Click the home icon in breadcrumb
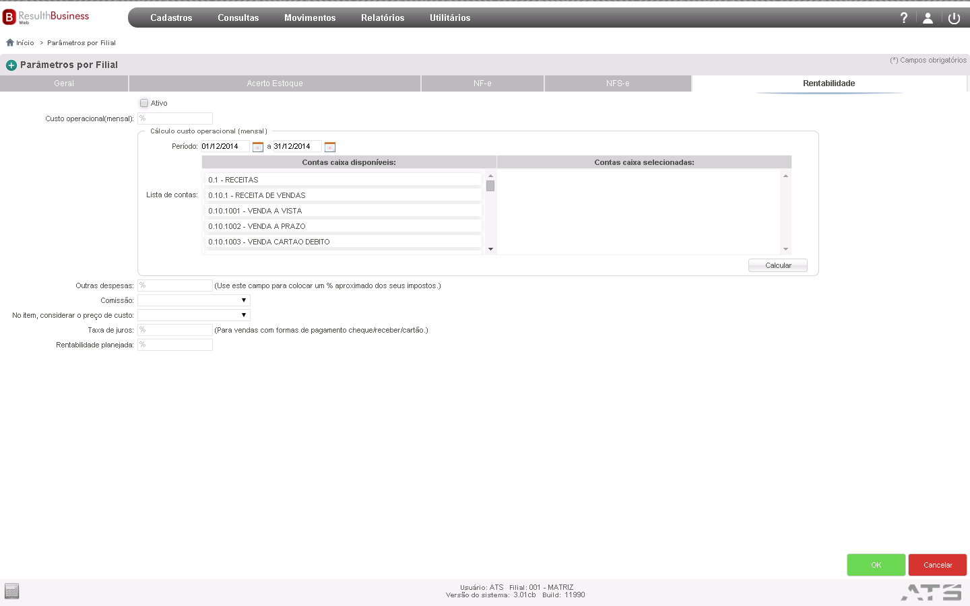Image resolution: width=970 pixels, height=606 pixels. click(10, 42)
